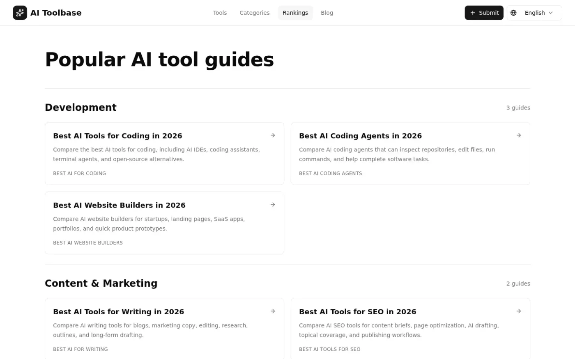Go to the Blog nav item
Screen dimensions: 575x359
click(x=327, y=13)
